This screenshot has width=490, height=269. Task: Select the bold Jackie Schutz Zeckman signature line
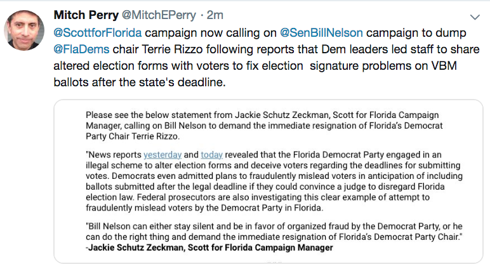click(x=209, y=247)
